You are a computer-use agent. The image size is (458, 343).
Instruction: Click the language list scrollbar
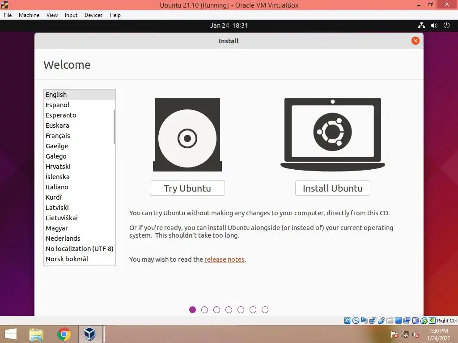pos(114,127)
